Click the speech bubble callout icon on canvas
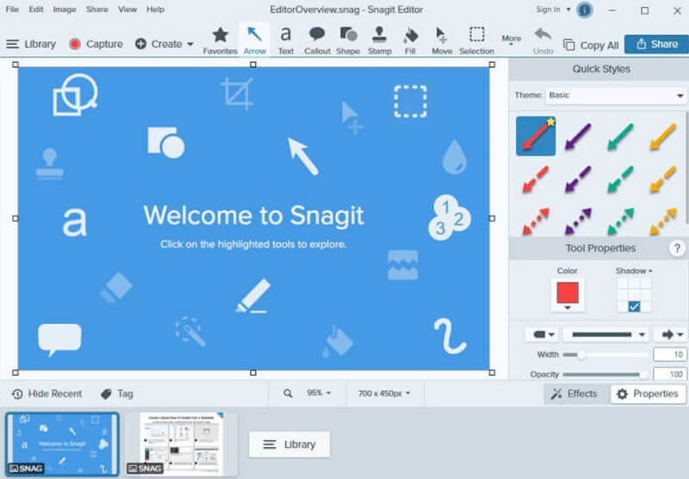689x479 pixels. pyautogui.click(x=59, y=339)
